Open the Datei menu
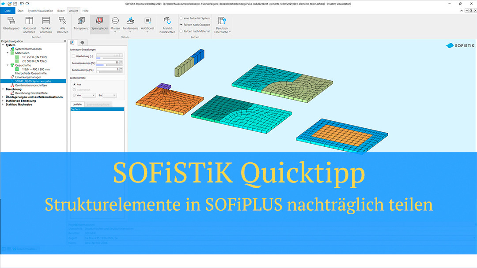Image resolution: width=477 pixels, height=268 pixels. click(x=8, y=11)
